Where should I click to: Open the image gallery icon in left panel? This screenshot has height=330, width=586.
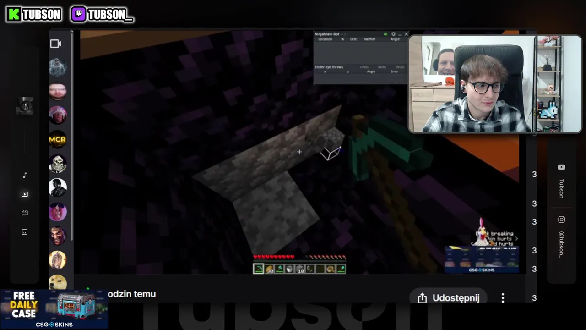pos(25,232)
